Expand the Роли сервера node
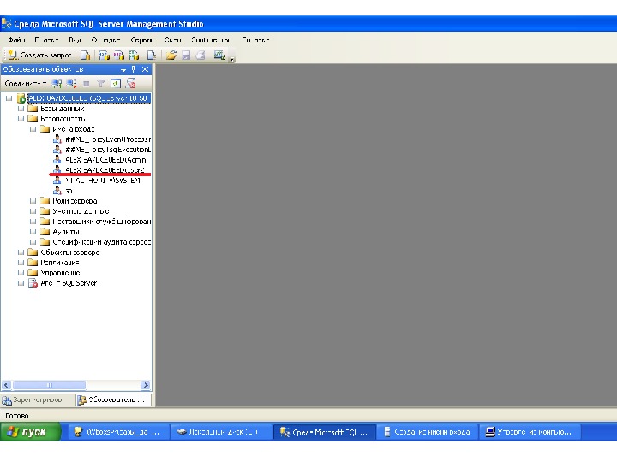Viewport: 617px width, 462px height. 33,201
